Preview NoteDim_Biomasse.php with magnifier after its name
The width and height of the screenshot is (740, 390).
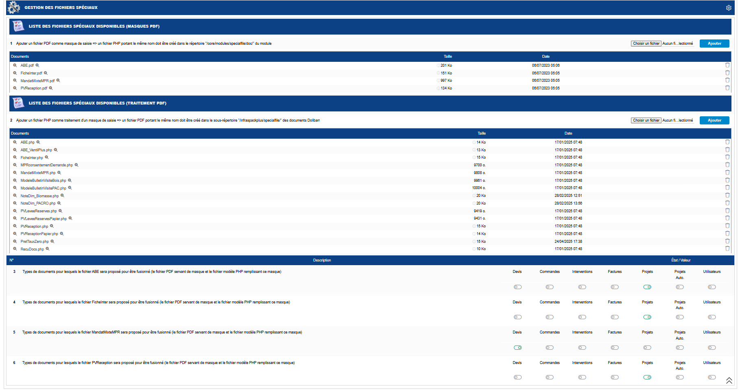pyautogui.click(x=62, y=196)
